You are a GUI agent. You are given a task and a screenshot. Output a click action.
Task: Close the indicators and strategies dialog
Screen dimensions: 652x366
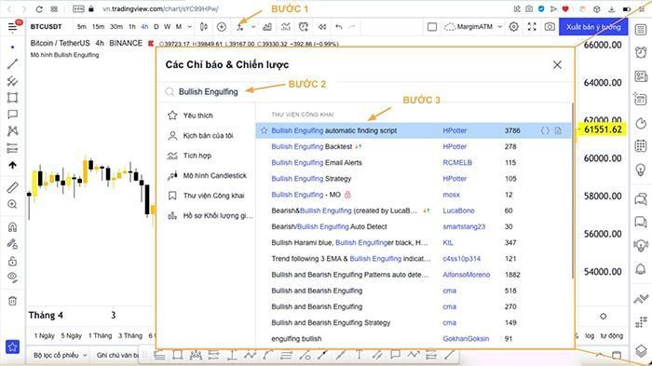pos(557,65)
